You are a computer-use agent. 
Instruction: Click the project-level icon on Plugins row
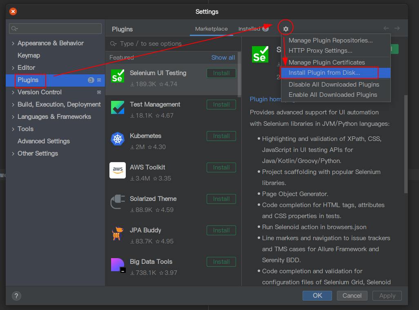pyautogui.click(x=99, y=80)
